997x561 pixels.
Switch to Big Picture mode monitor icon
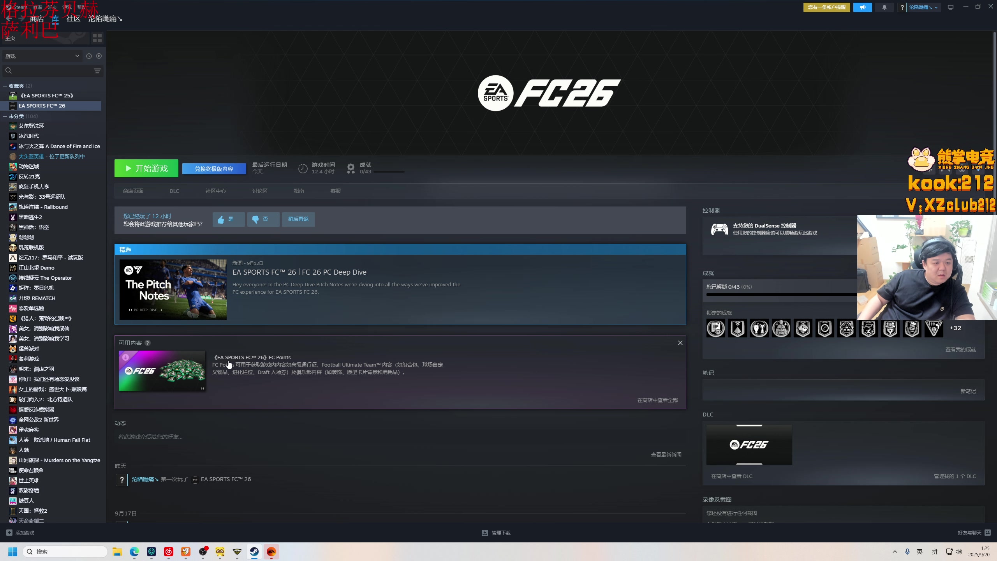pos(951,7)
